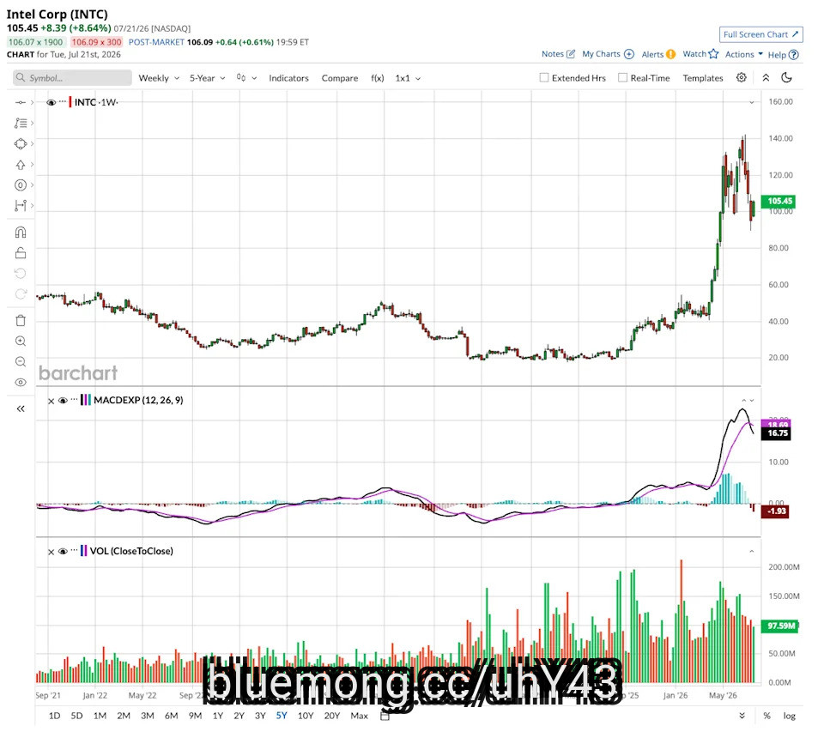Expand bottom panel double chevron
This screenshot has height=744, width=824.
[x=742, y=716]
